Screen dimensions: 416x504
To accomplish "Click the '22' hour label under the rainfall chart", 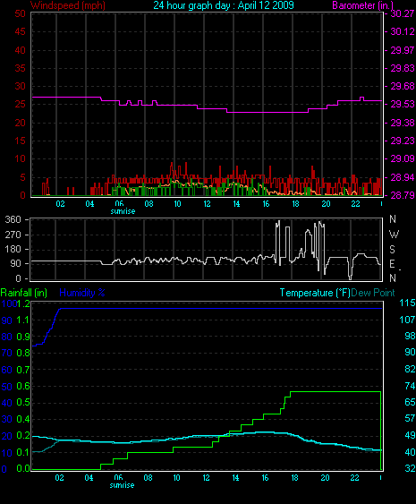I will (x=354, y=478).
